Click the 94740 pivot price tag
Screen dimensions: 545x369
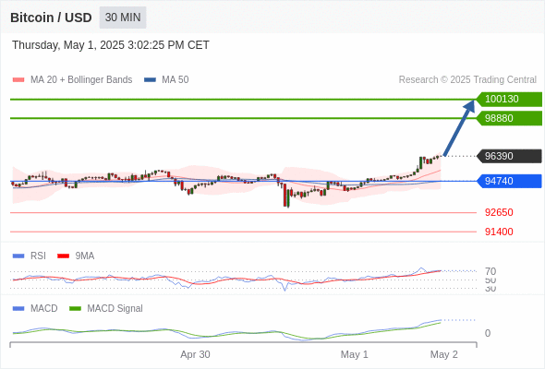click(510, 181)
